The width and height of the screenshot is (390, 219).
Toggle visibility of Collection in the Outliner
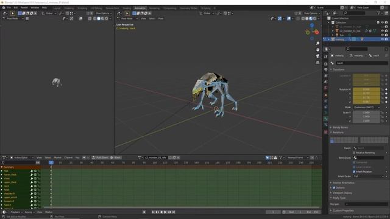(x=382, y=23)
